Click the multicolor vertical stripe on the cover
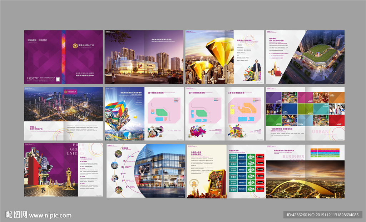Screen dimensions: 366x222 point(64,57)
